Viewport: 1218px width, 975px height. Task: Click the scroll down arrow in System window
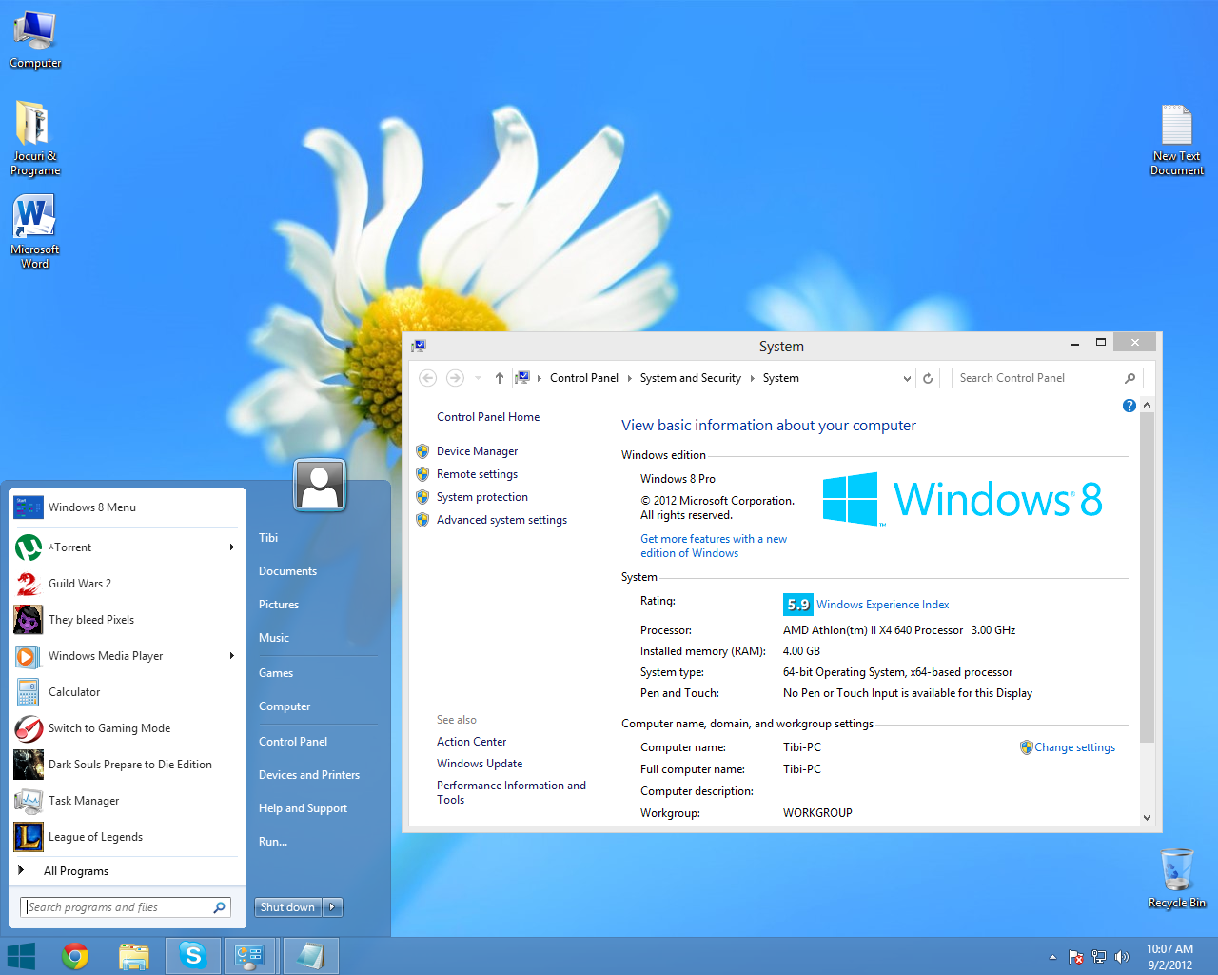pyautogui.click(x=1147, y=818)
